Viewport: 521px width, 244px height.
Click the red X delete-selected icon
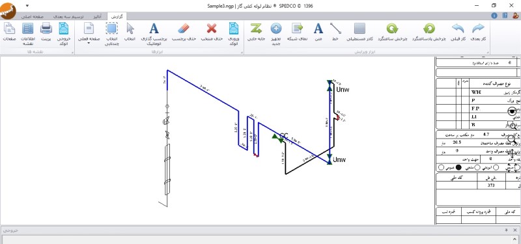212,29
